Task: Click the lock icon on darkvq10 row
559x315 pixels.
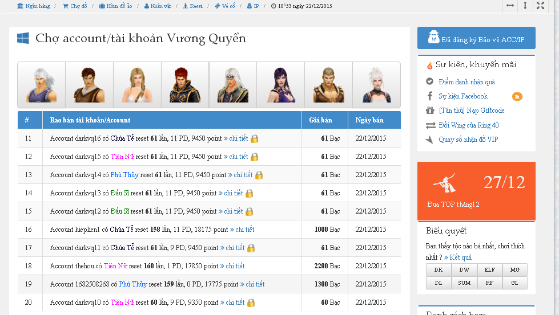Action: coord(251,302)
